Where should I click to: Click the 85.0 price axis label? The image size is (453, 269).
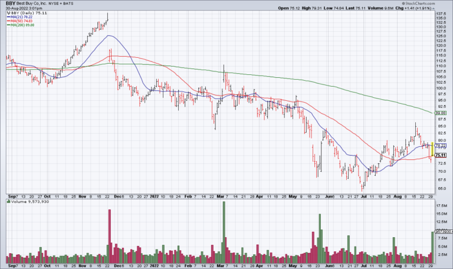coord(442,126)
